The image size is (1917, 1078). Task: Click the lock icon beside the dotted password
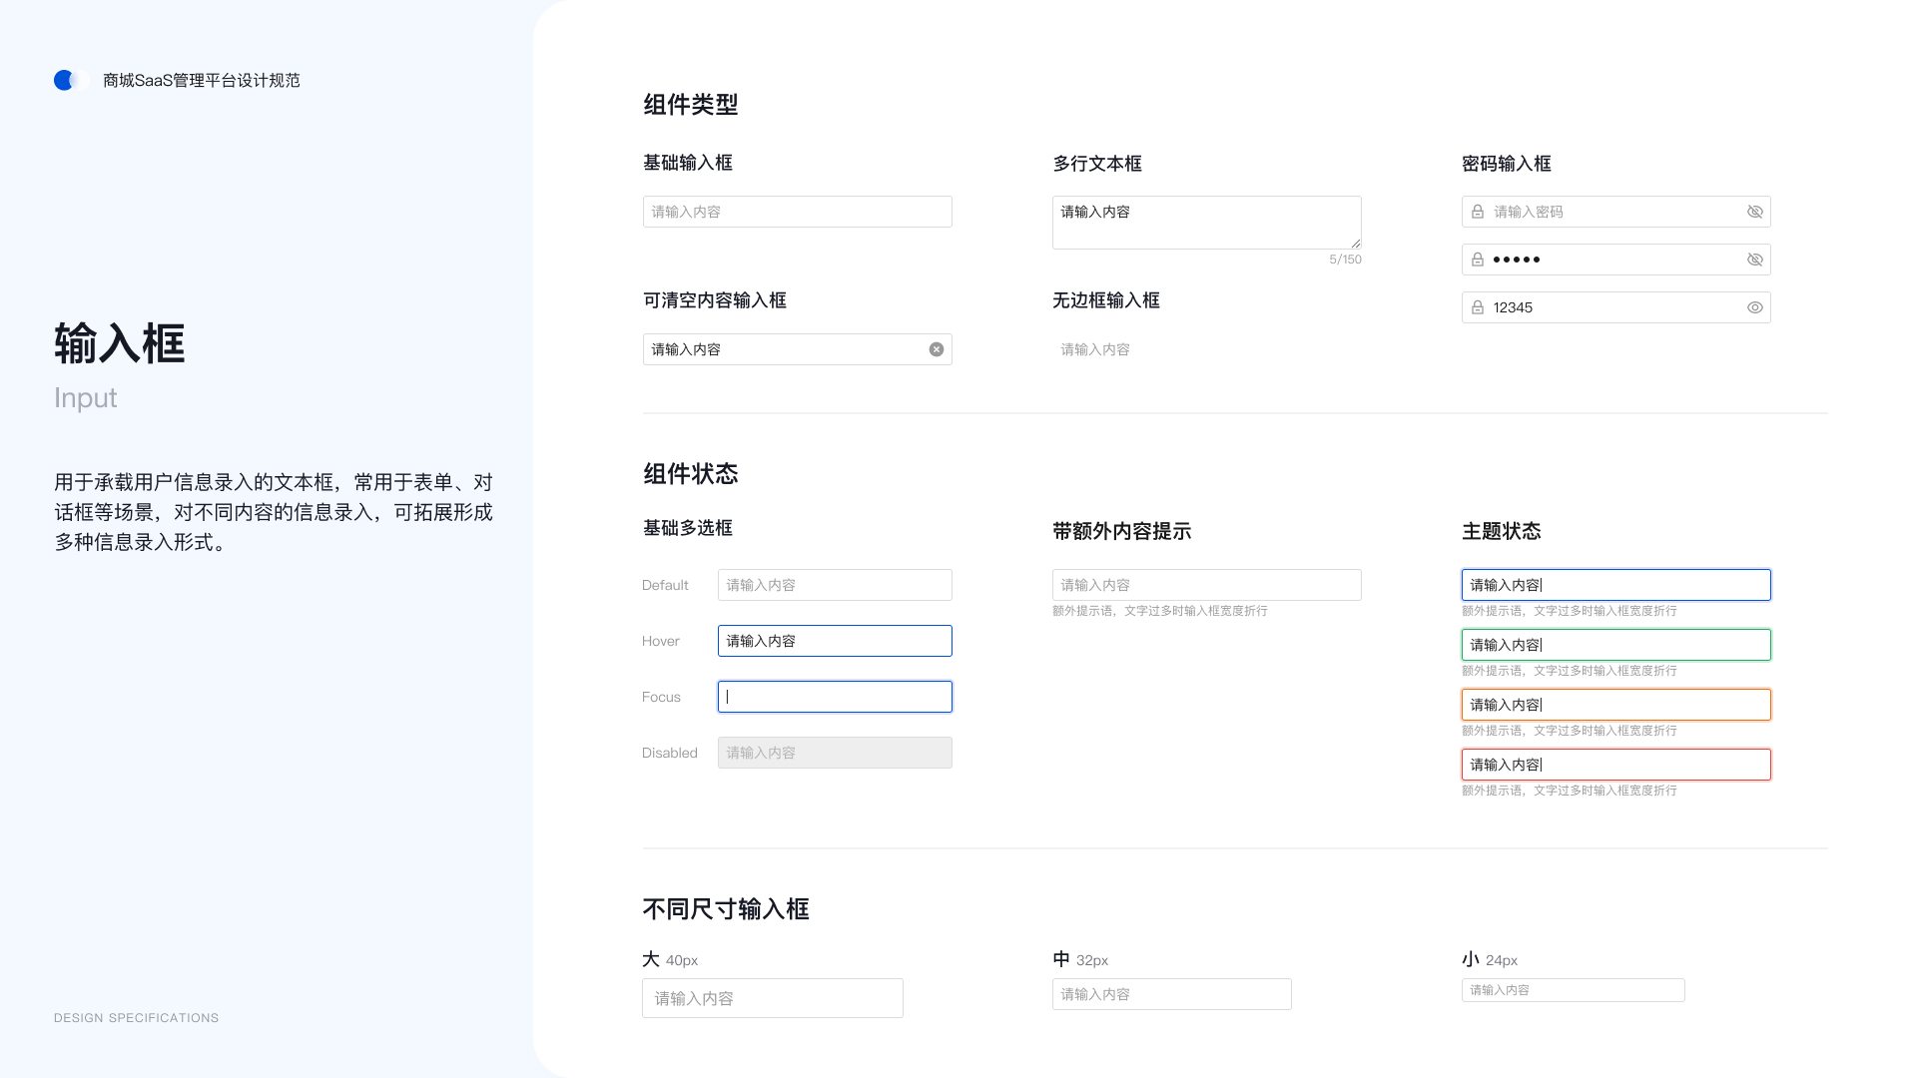pos(1478,260)
